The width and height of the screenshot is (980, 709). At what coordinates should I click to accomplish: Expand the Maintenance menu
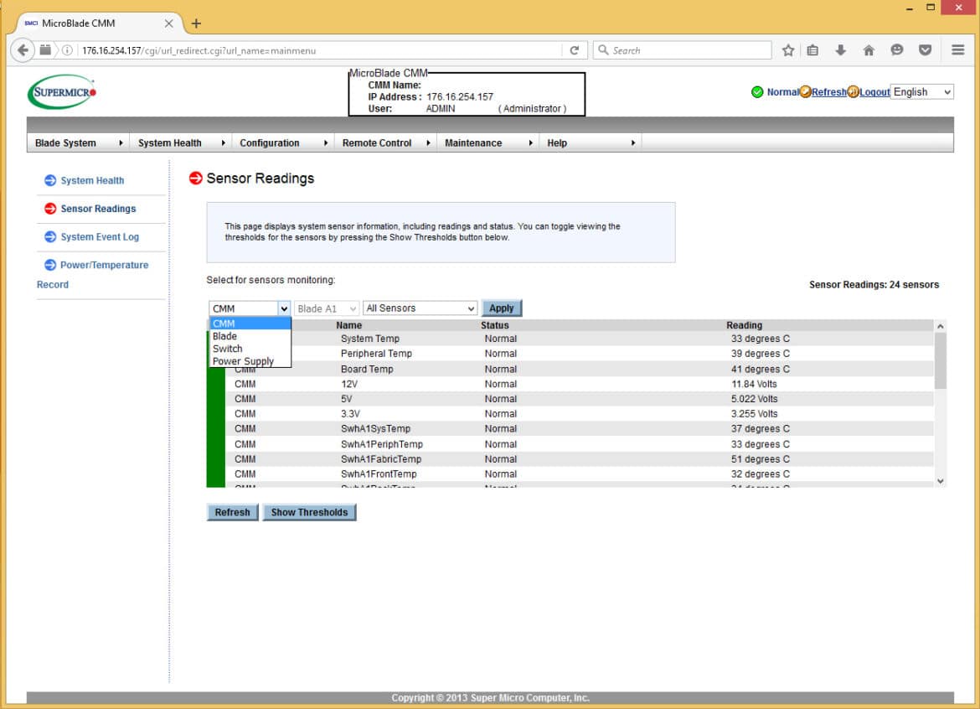click(x=488, y=143)
